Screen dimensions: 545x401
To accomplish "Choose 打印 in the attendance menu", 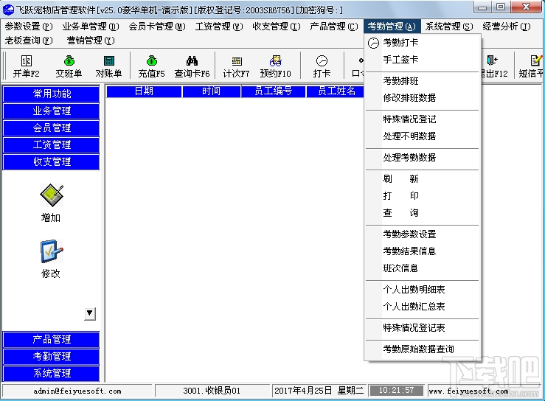I will (x=423, y=196).
